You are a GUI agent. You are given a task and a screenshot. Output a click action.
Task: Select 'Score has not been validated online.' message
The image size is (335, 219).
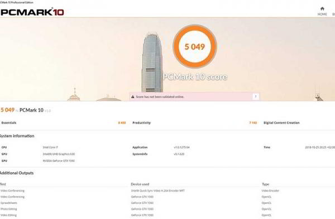click(160, 97)
